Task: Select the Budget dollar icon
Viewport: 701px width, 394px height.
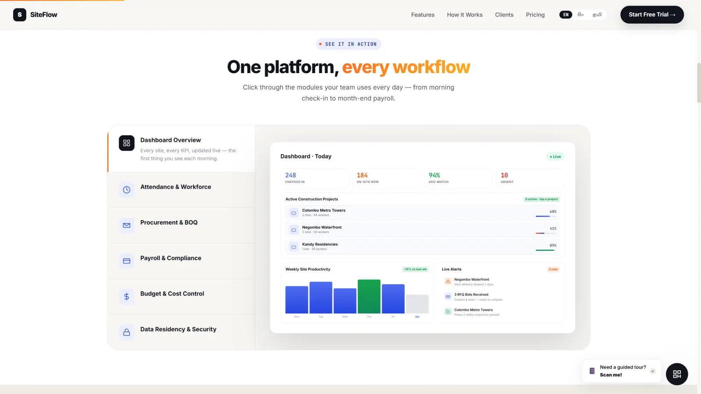Action: pos(127,296)
